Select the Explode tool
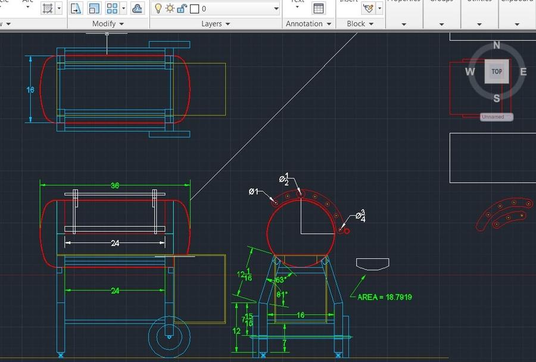This screenshot has width=536, height=362. pyautogui.click(x=137, y=8)
